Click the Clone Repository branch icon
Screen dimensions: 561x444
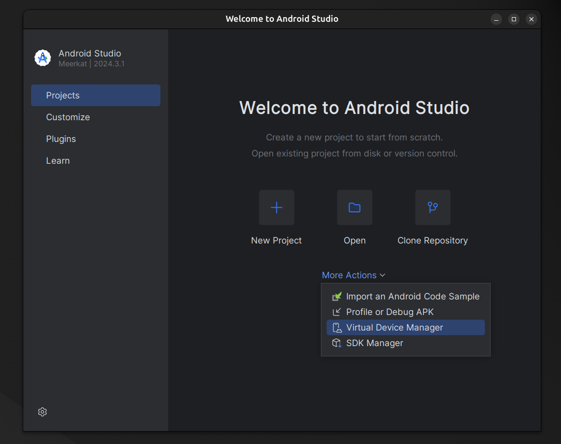(x=433, y=207)
